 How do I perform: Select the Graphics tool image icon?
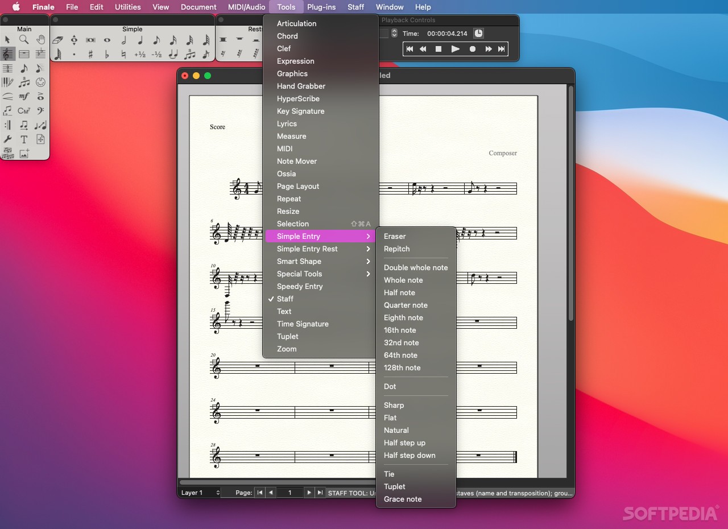[x=24, y=154]
